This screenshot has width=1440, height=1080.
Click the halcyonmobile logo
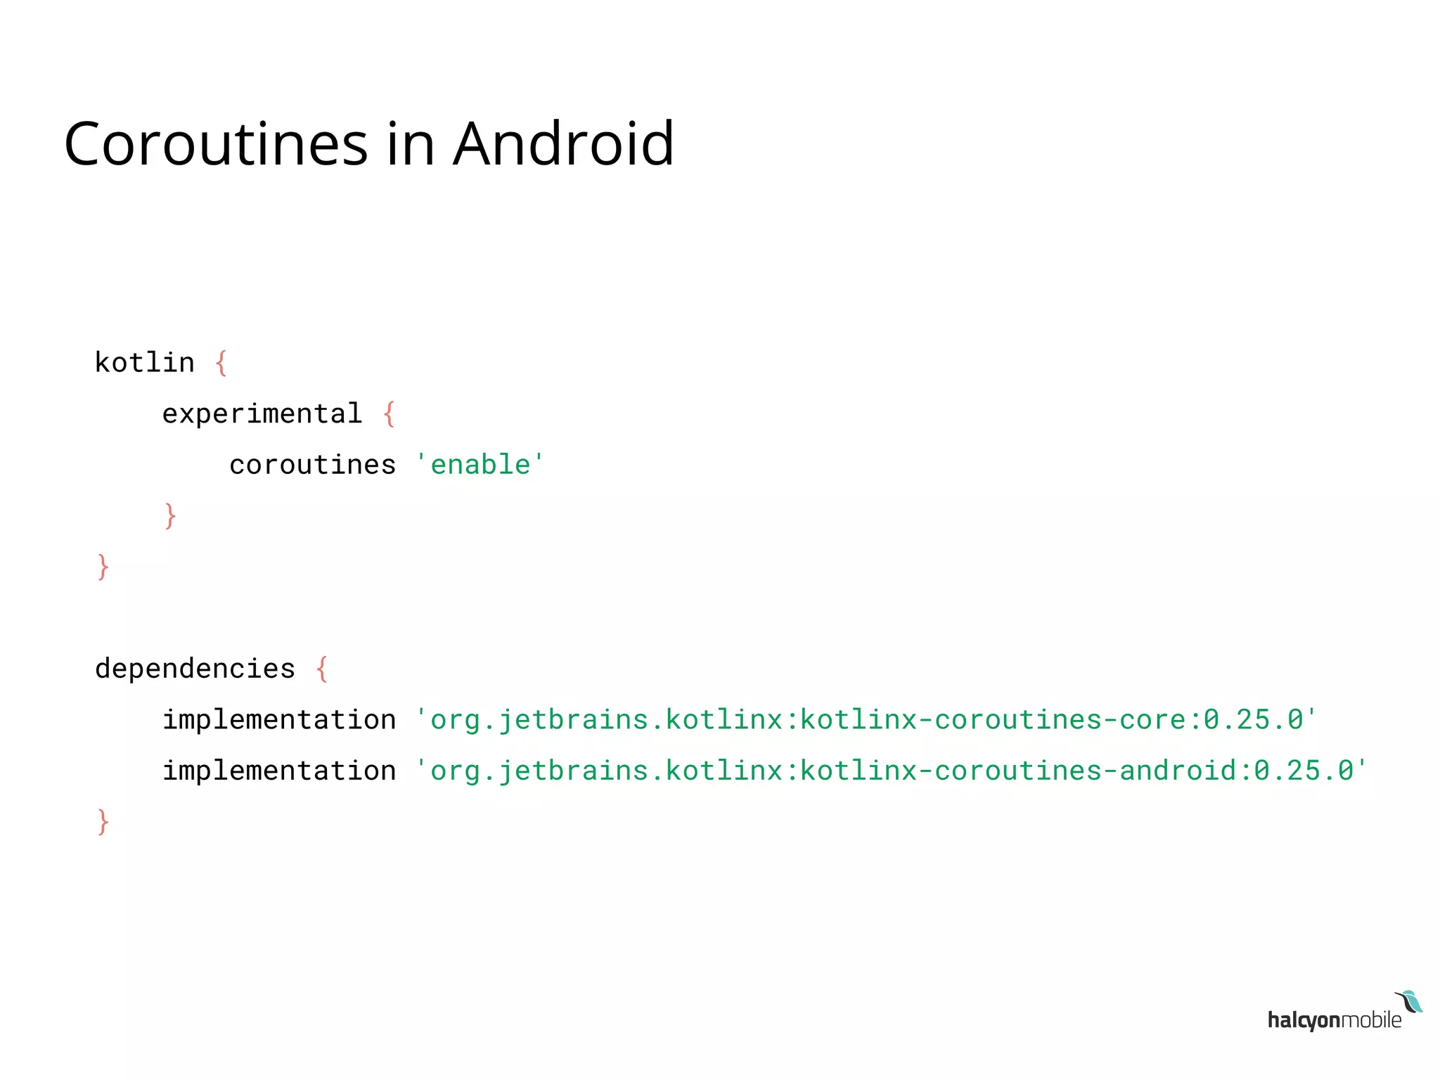click(1344, 1011)
